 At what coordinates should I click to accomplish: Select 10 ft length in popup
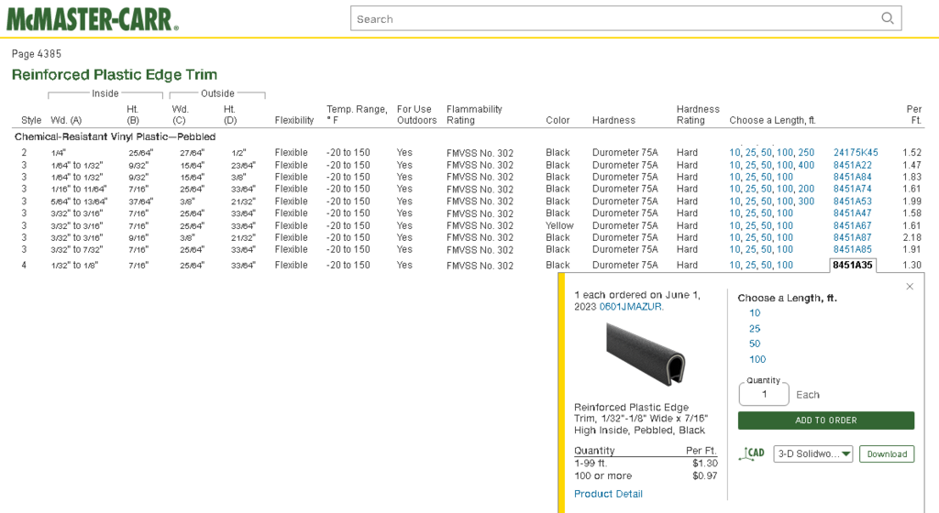pyautogui.click(x=755, y=313)
